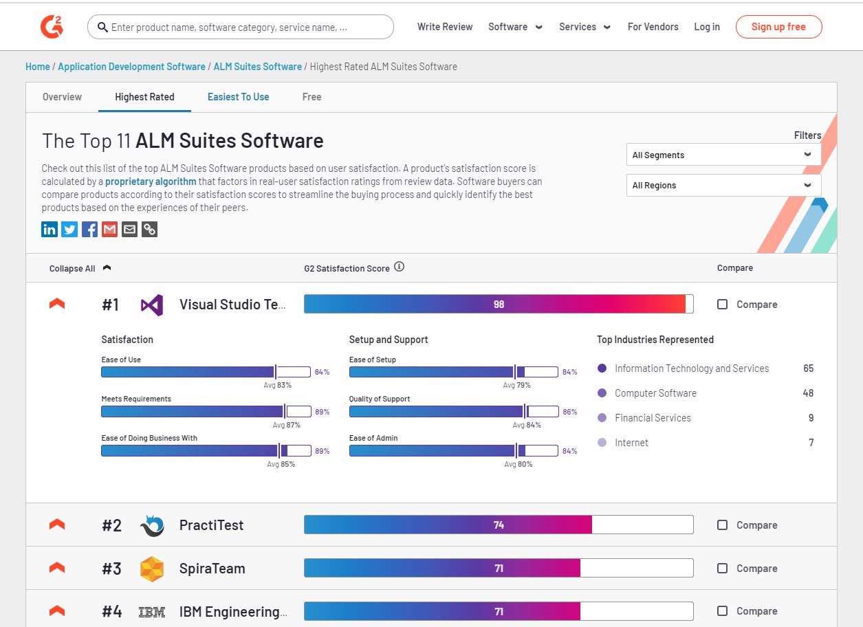Check Compare box for Visual Studio

[x=722, y=305]
